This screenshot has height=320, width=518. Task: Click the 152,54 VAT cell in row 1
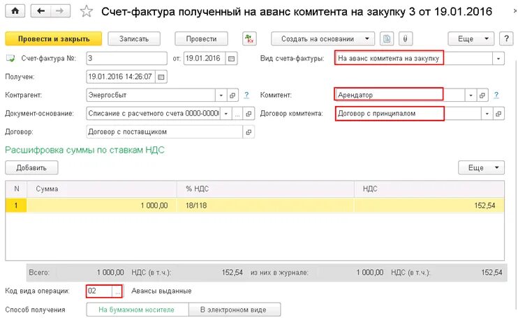click(429, 206)
